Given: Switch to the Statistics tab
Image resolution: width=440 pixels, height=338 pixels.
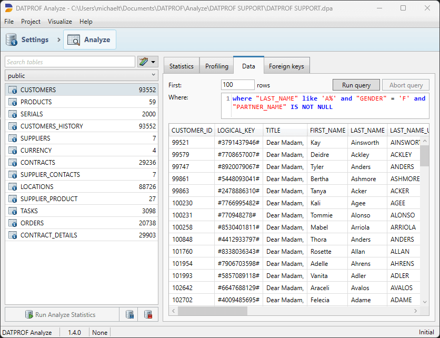Looking at the screenshot, I should (182, 66).
